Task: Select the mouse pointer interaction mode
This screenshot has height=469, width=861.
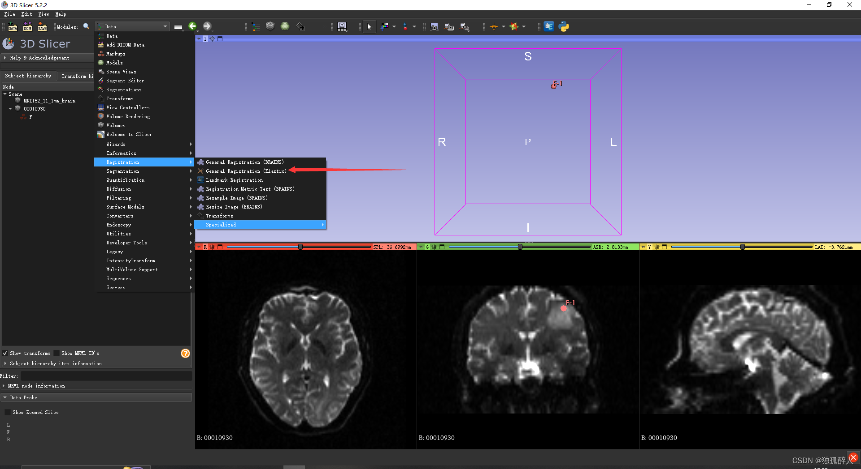Action: point(369,26)
